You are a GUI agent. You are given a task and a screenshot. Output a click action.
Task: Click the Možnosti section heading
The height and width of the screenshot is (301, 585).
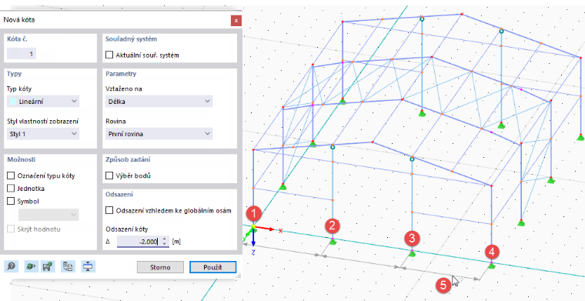pos(22,159)
